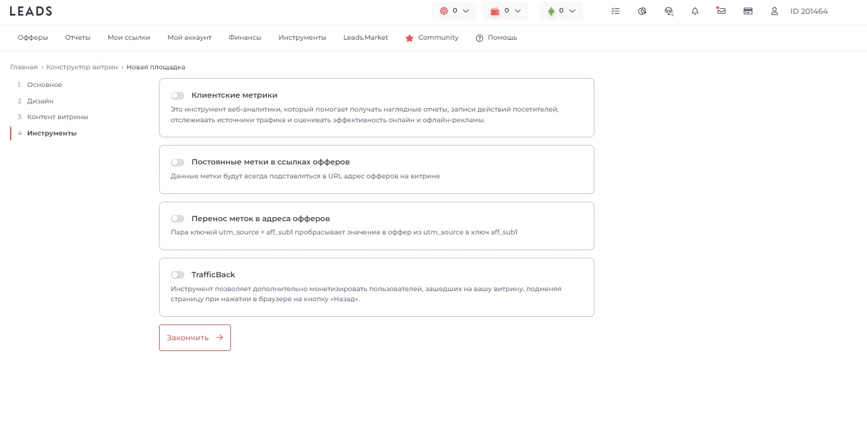The width and height of the screenshot is (867, 448).
Task: Click the LEADS logo
Action: pos(31,11)
